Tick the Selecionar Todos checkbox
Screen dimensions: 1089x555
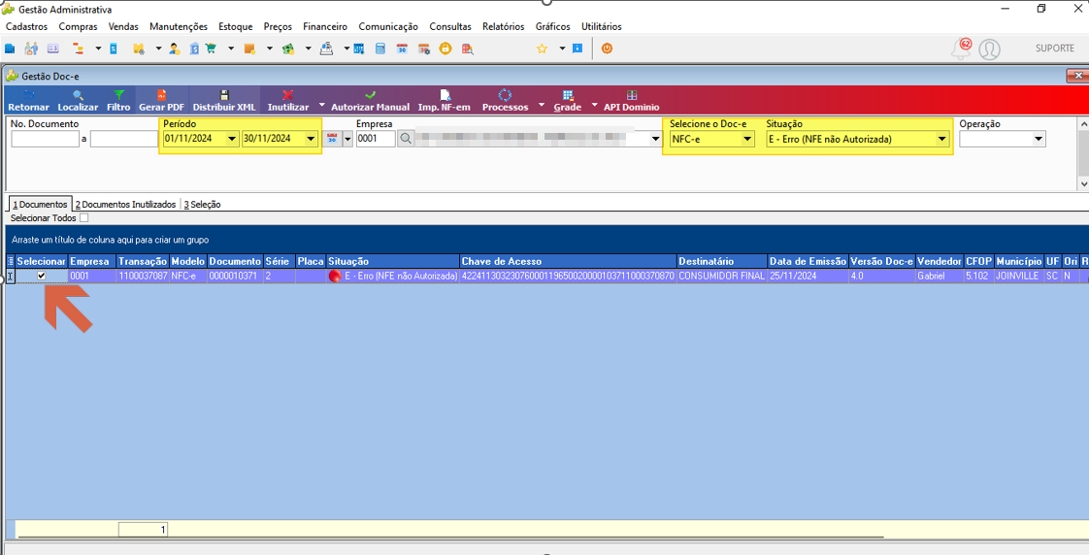click(84, 218)
